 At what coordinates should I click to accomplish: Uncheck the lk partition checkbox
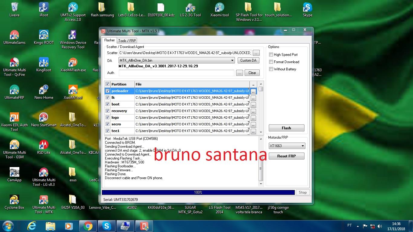pos(107,98)
